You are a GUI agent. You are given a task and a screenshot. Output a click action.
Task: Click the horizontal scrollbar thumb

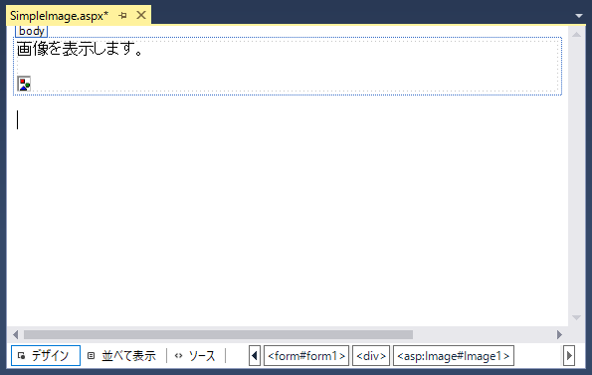[x=218, y=334]
